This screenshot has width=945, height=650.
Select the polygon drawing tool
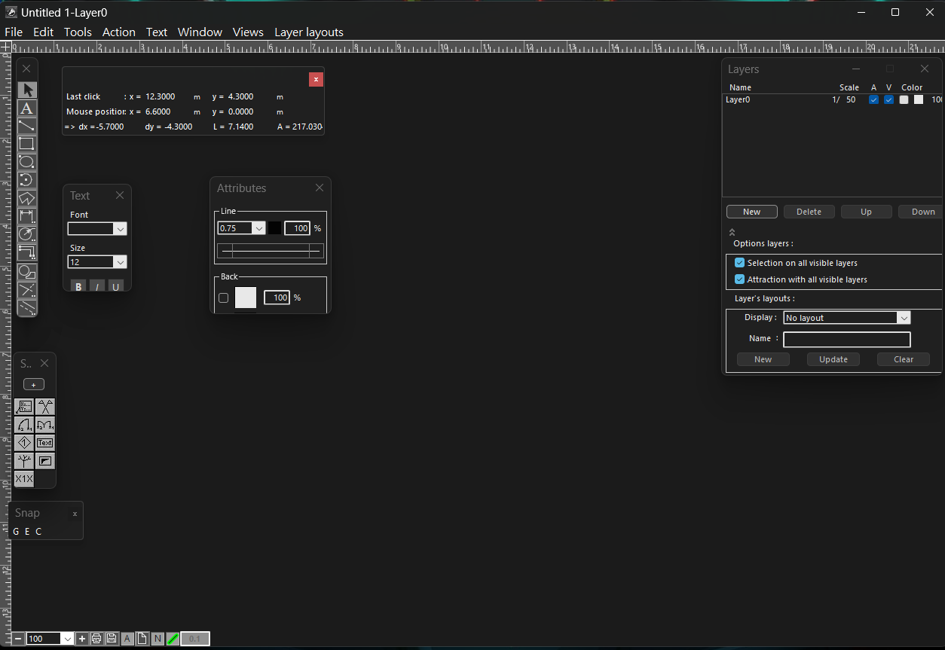pyautogui.click(x=26, y=197)
